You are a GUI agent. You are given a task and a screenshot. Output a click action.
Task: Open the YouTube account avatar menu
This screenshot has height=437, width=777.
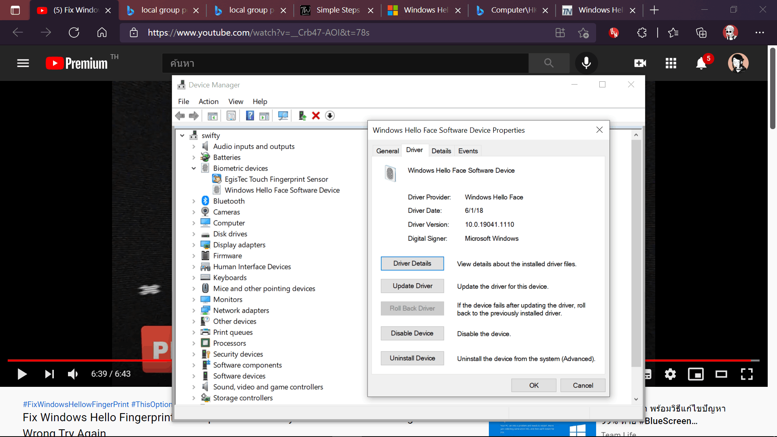(x=738, y=63)
